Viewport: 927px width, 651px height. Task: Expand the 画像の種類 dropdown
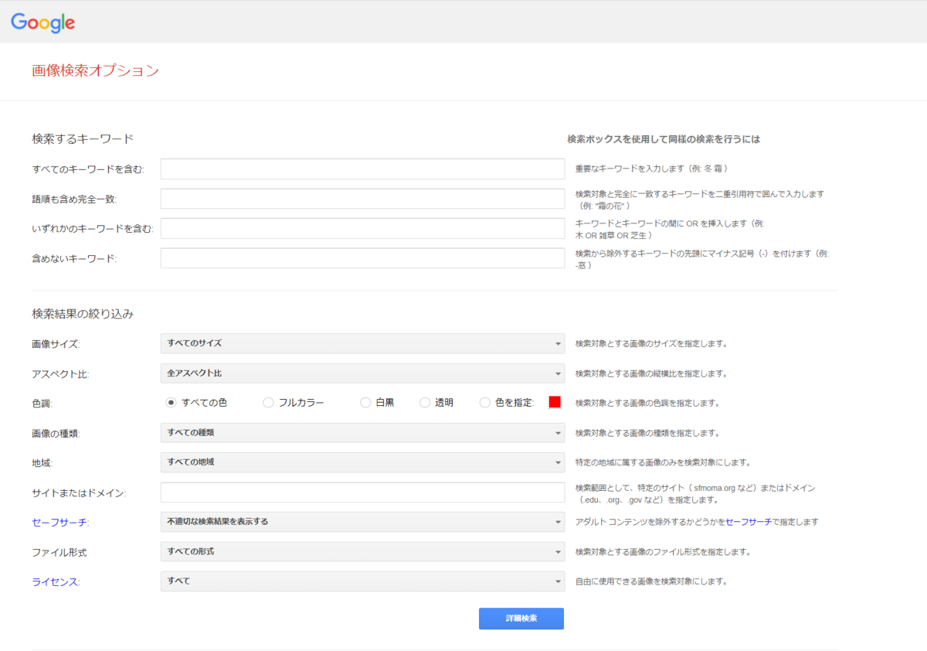coord(363,432)
